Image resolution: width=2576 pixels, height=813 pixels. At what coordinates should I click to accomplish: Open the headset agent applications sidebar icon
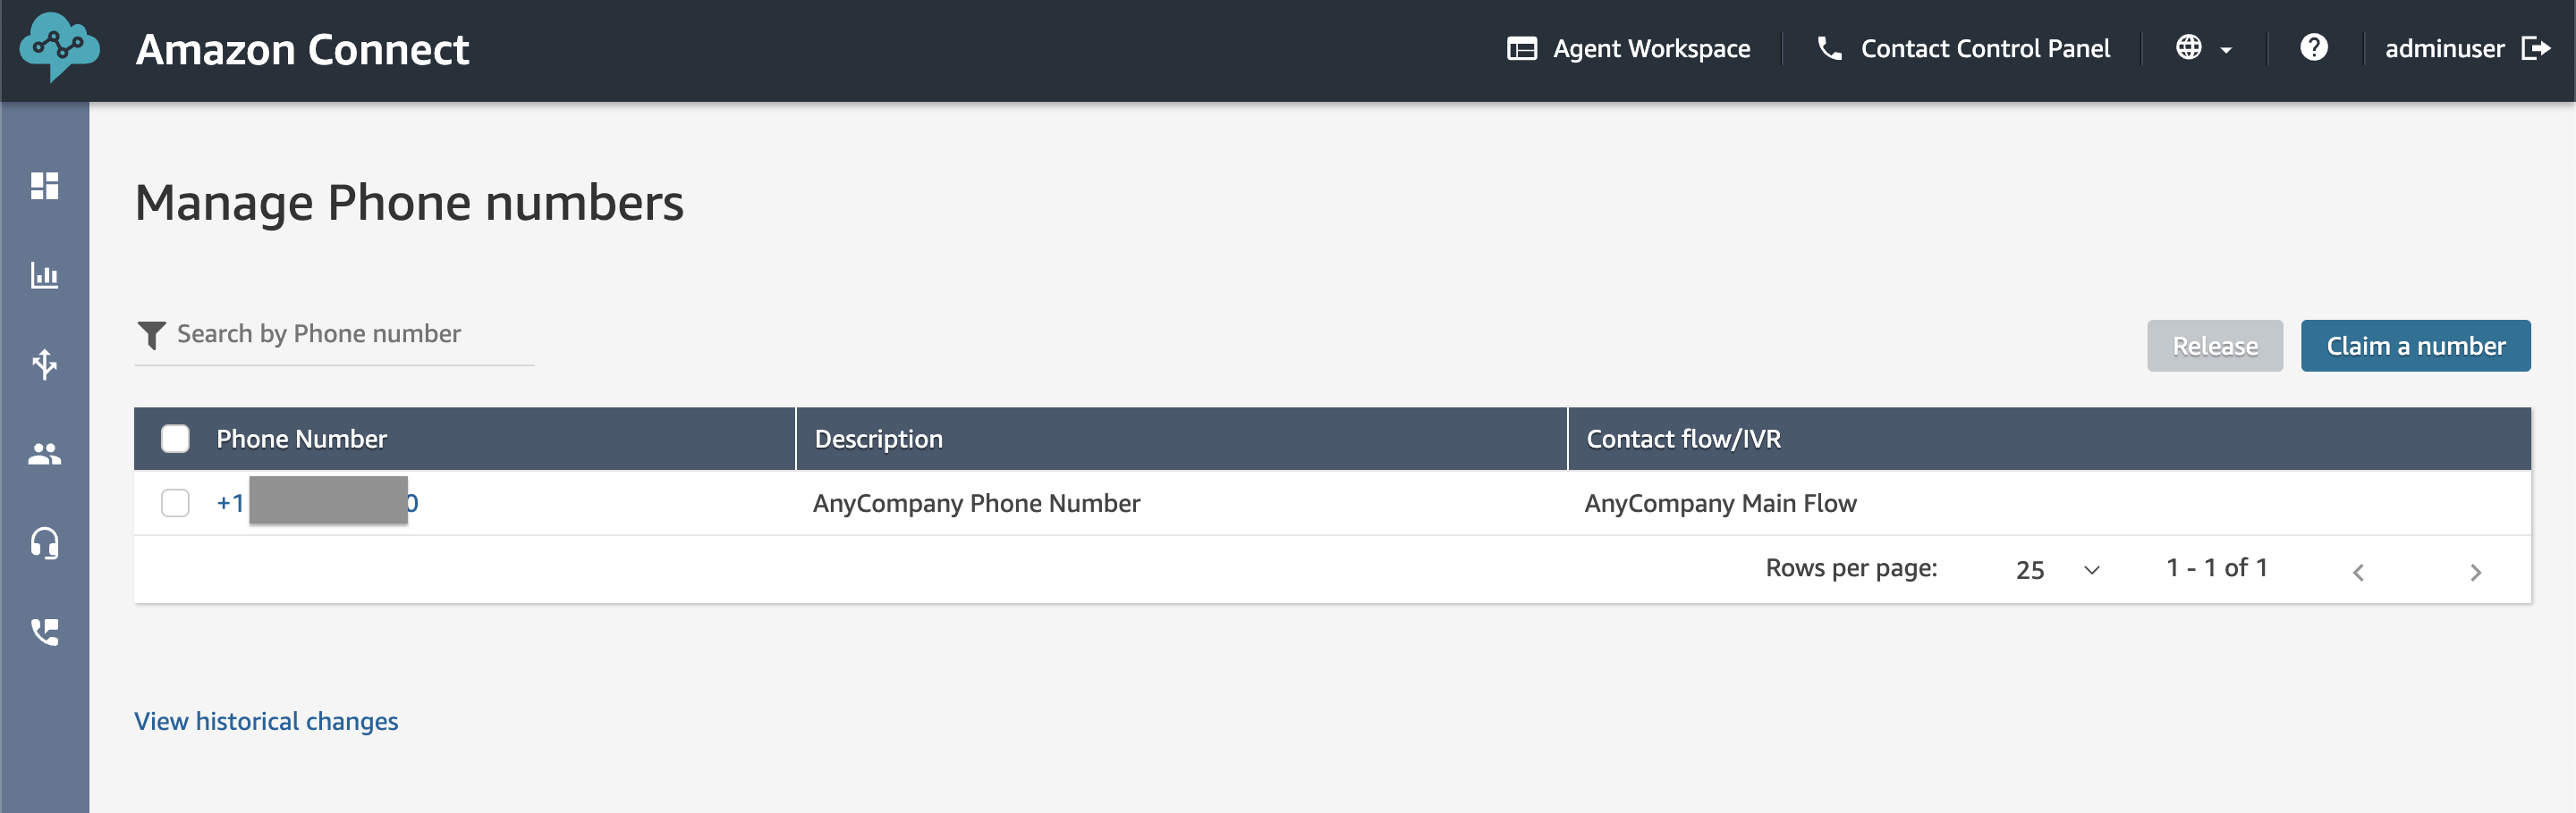pyautogui.click(x=45, y=543)
